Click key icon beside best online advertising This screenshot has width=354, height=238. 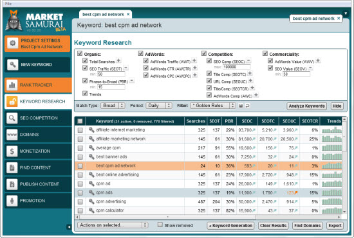click(x=91, y=174)
